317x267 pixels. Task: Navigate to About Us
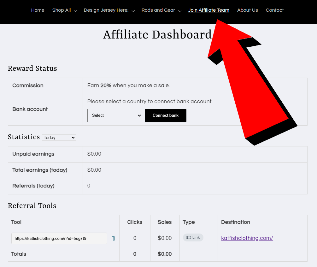(x=247, y=10)
